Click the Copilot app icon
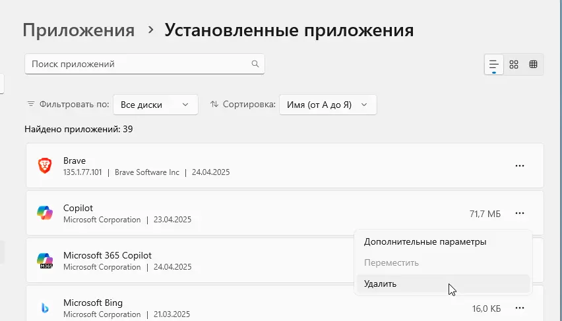 point(45,213)
